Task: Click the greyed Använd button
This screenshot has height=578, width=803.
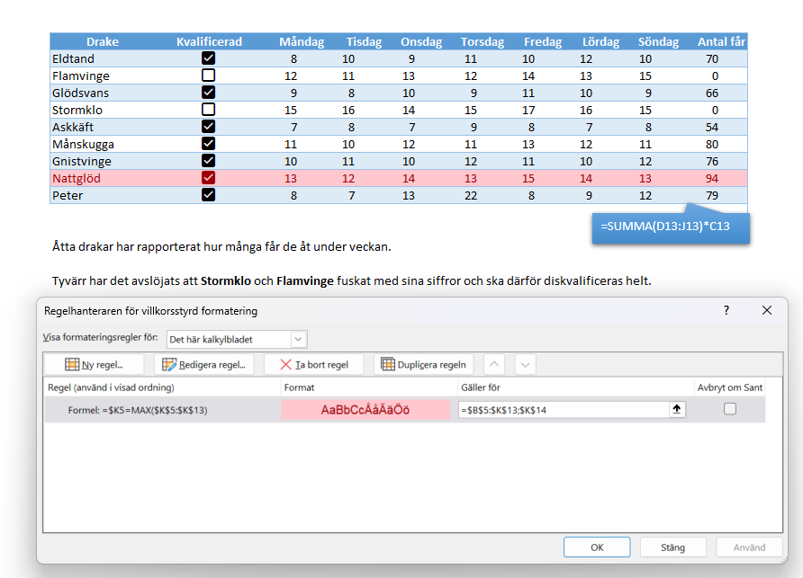Action: tap(749, 547)
